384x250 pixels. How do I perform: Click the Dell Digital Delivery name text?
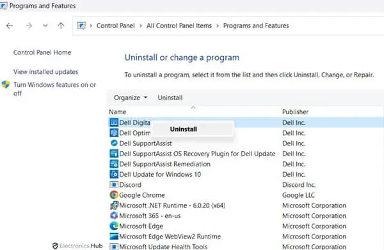coord(134,122)
